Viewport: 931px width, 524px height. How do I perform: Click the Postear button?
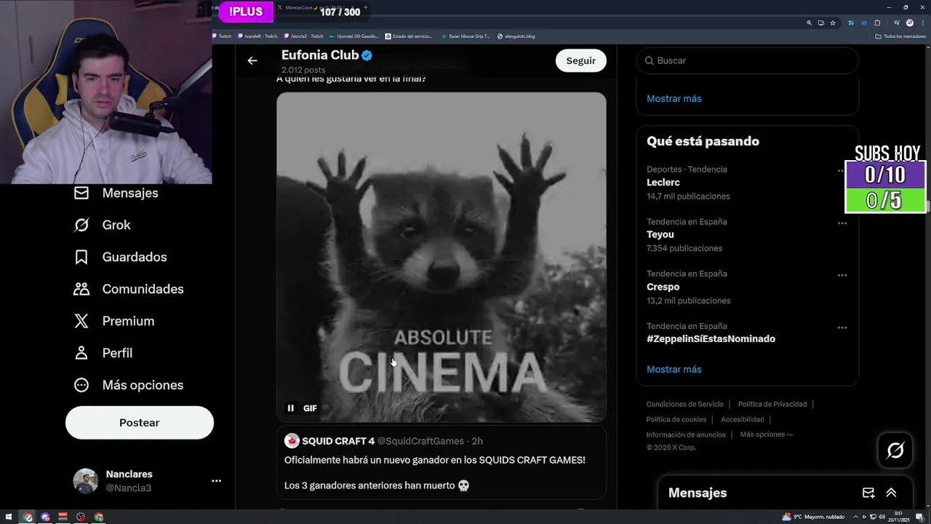[x=140, y=423]
